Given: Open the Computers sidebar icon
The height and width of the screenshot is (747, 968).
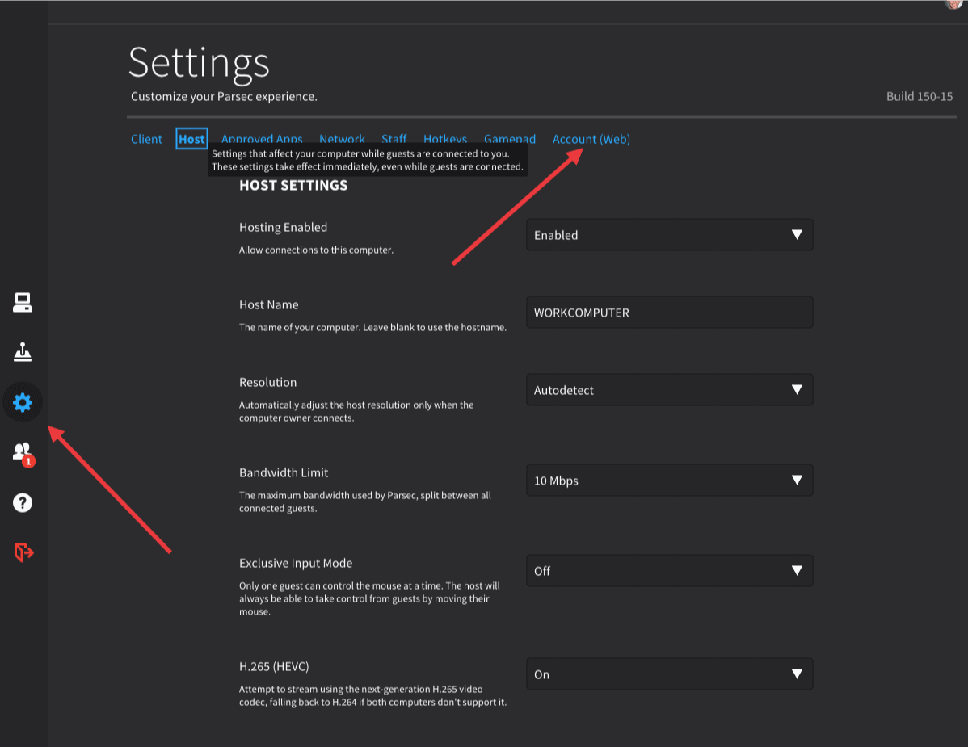Looking at the screenshot, I should point(23,303).
